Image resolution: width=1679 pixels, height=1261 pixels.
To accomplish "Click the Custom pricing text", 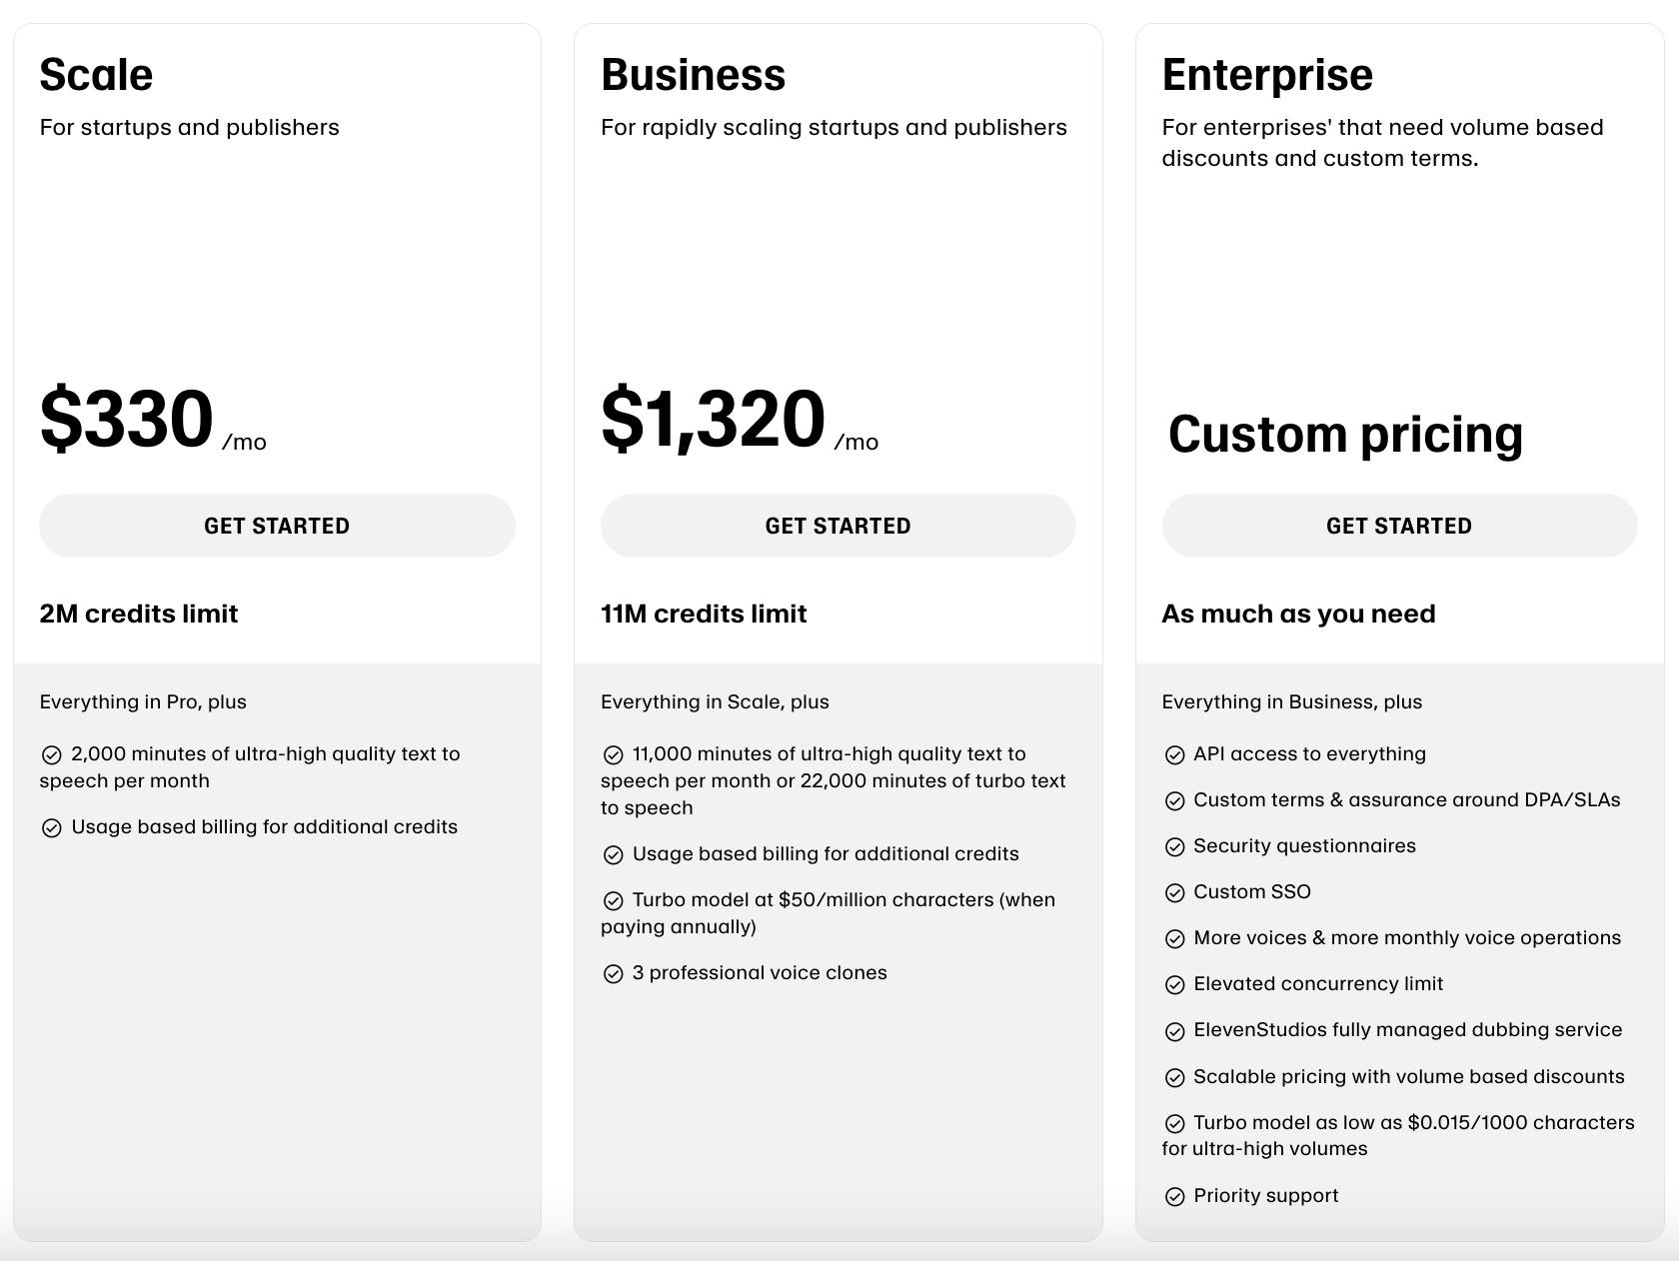I will (1345, 435).
